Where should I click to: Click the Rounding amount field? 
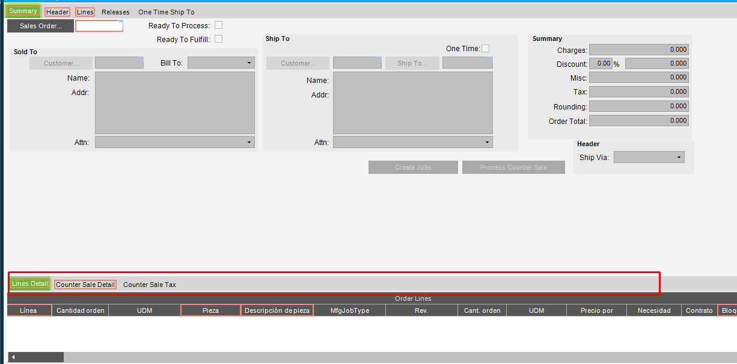tap(639, 106)
